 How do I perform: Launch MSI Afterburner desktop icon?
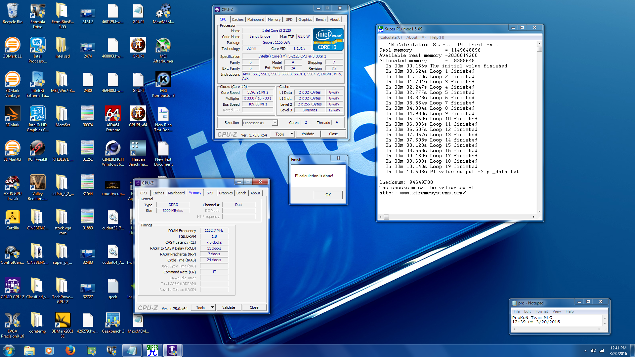[x=163, y=50]
